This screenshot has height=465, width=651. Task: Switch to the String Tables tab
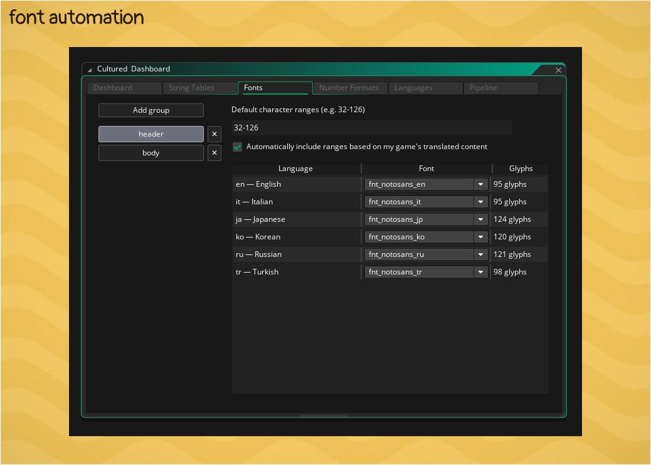click(199, 88)
